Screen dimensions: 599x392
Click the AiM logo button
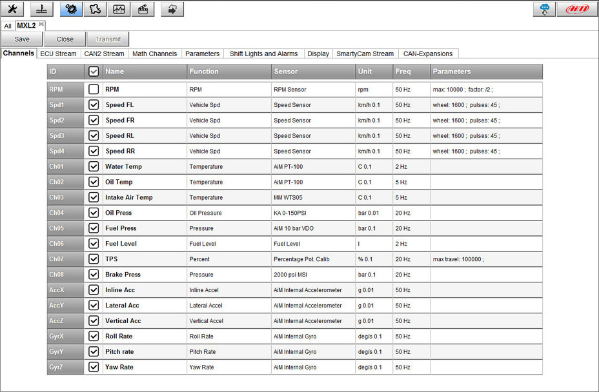coord(577,9)
